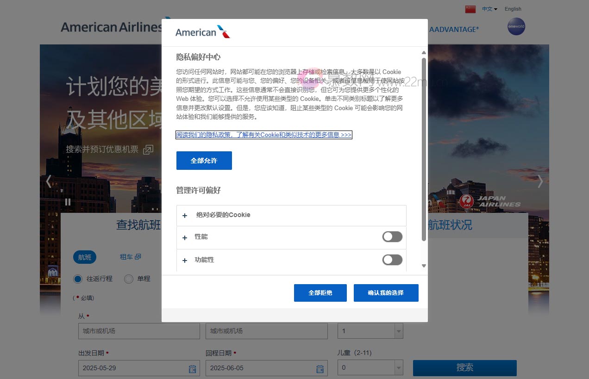Expand the 绝对必要的Cookie section
Viewport: 589px width, 379px height.
pyautogui.click(x=184, y=215)
